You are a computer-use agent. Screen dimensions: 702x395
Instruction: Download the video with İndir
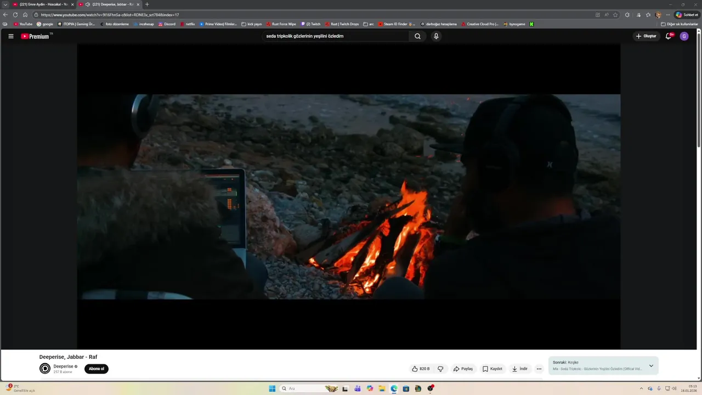click(520, 369)
